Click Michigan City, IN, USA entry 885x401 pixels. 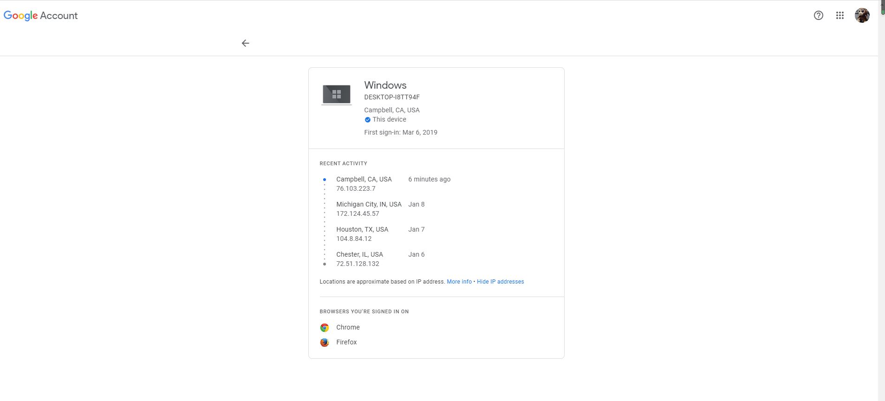click(369, 204)
